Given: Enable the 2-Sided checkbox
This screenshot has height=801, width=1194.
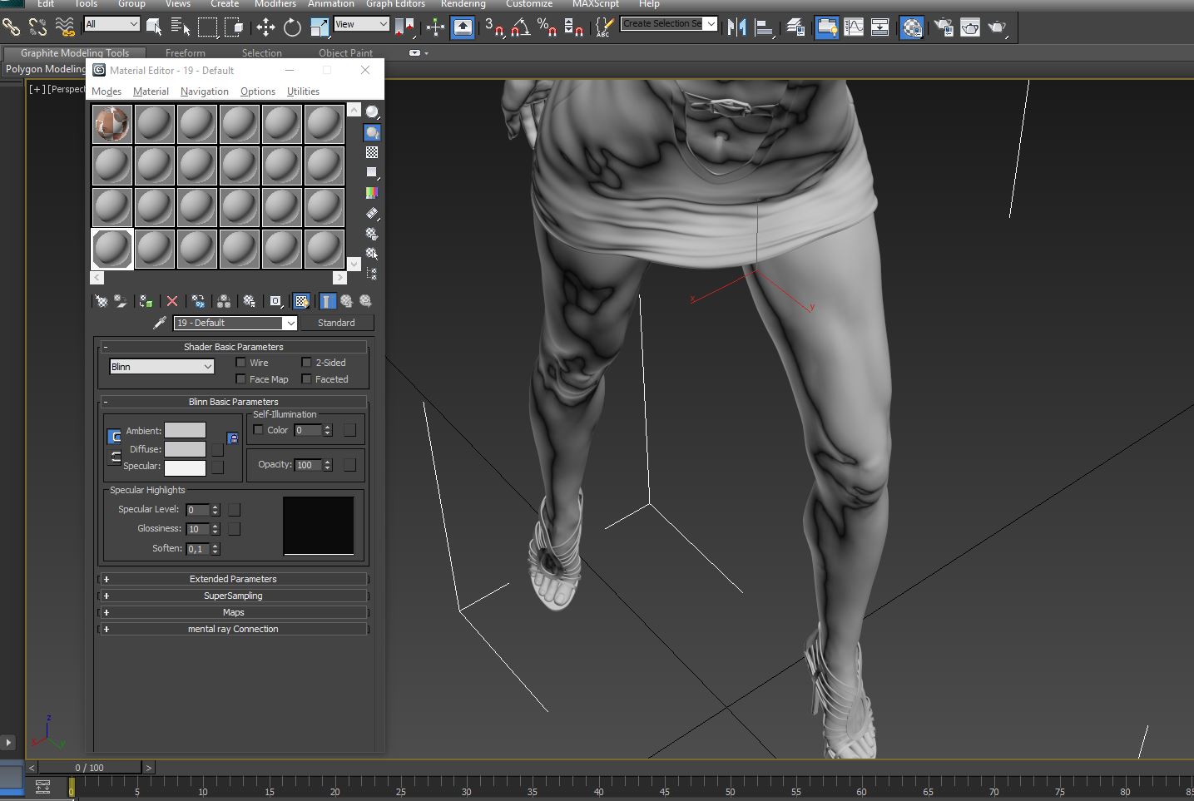Looking at the screenshot, I should [306, 363].
